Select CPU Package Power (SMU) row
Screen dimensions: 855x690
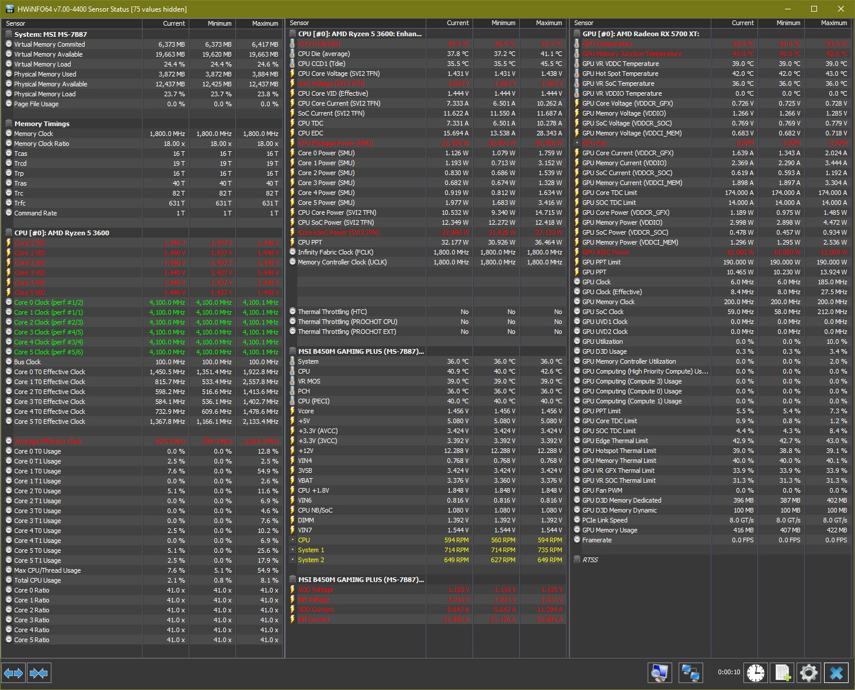pyautogui.click(x=426, y=143)
